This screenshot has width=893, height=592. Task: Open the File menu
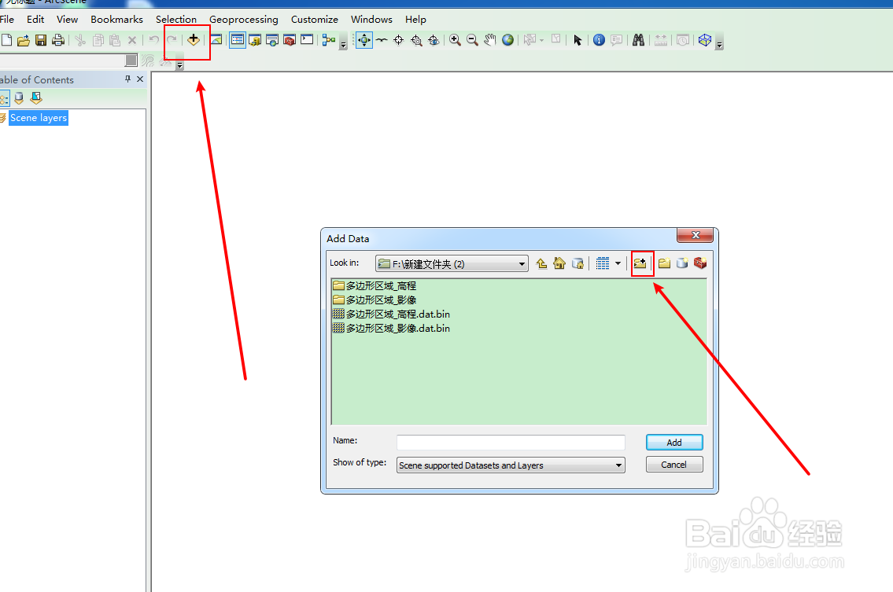click(7, 20)
